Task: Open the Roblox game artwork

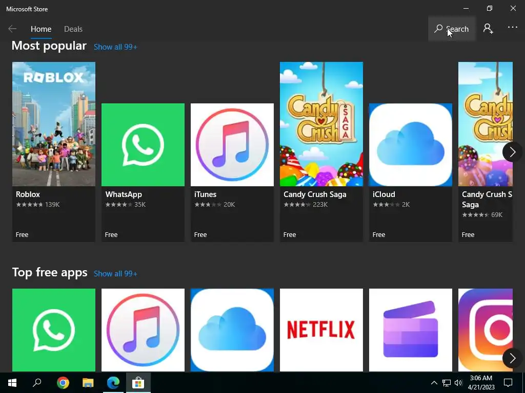Action: [x=53, y=124]
